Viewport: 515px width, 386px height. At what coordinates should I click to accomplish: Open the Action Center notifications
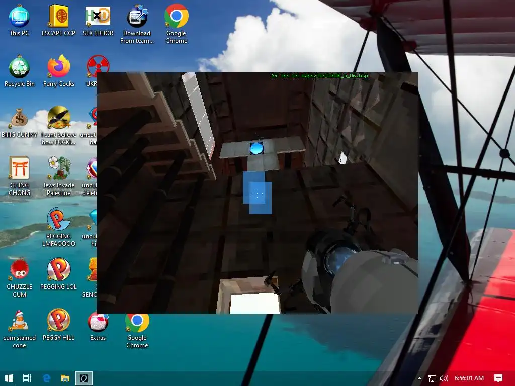pos(498,378)
